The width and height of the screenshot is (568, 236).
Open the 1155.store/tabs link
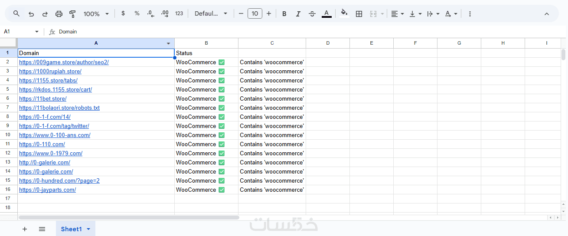(x=48, y=80)
